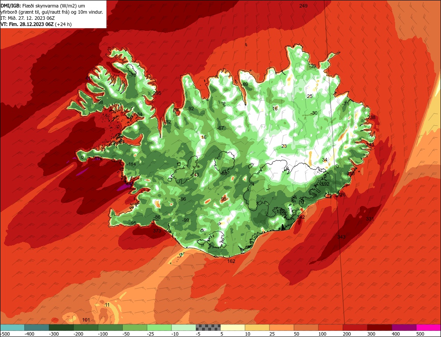The height and width of the screenshot is (337, 441).
Task: Click the -92 value on the map
Action: (190, 109)
